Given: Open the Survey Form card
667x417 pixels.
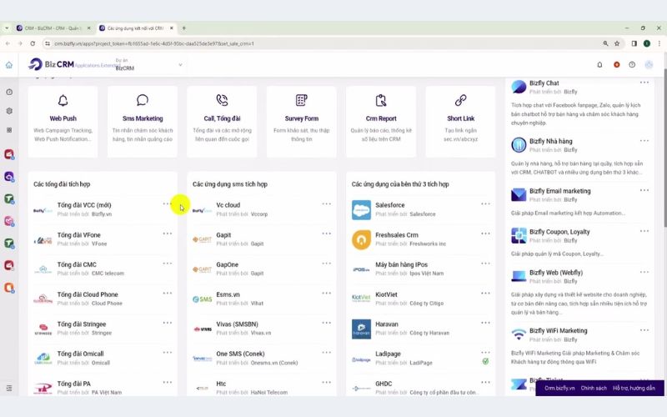Looking at the screenshot, I should point(301,122).
